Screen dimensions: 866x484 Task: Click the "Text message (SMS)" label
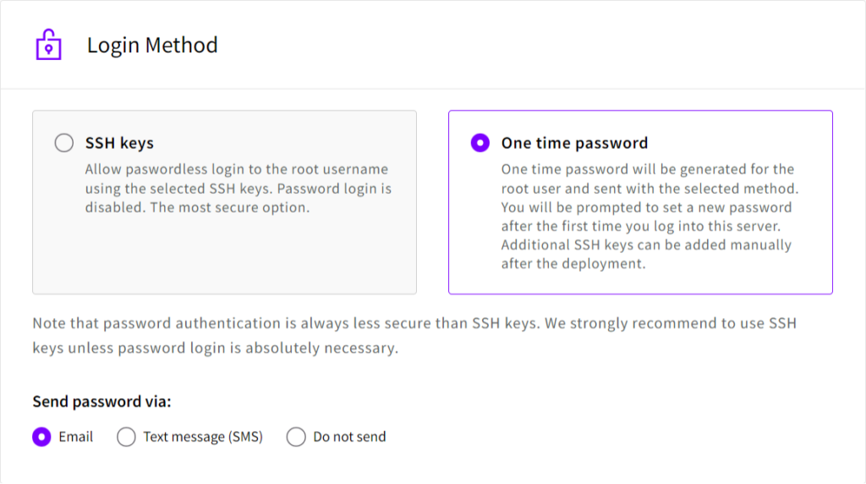(203, 437)
